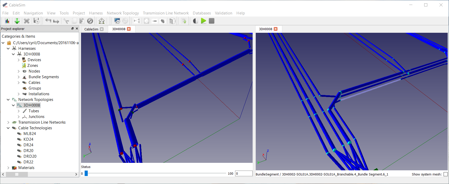Click the floppy disk with gear icon

click(x=36, y=21)
